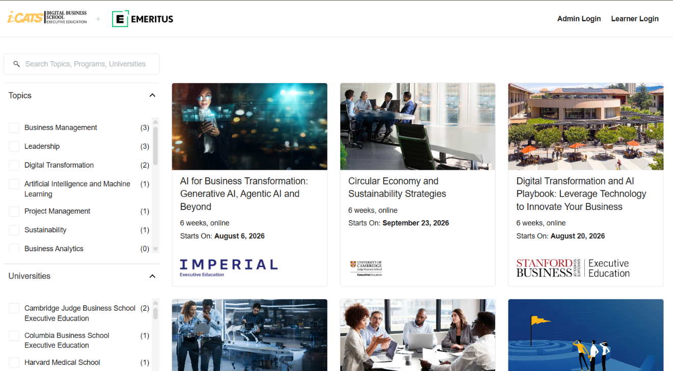Click the Topics list scroll down arrow
This screenshot has width=673, height=371.
pyautogui.click(x=155, y=249)
